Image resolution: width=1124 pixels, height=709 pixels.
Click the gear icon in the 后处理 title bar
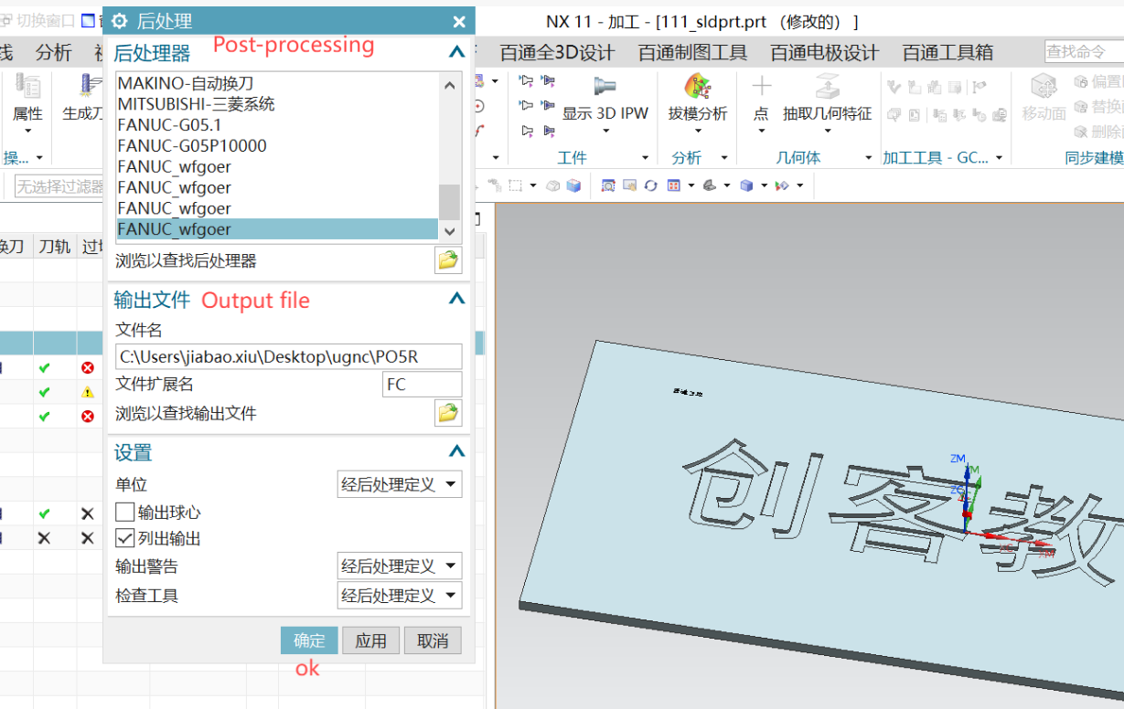(119, 22)
